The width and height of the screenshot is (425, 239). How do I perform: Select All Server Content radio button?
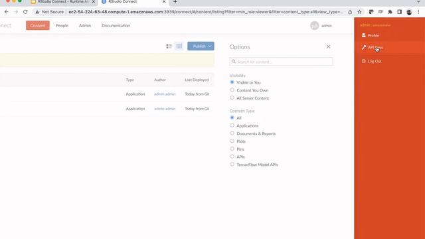point(232,98)
